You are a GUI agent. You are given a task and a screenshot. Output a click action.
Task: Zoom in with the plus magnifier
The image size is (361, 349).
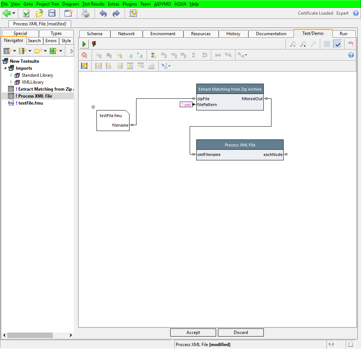click(303, 44)
